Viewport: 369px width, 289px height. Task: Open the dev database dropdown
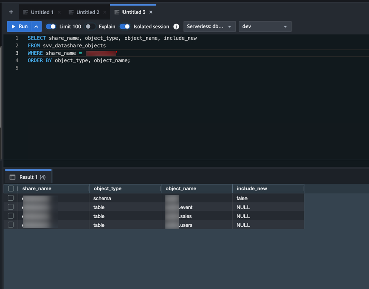pyautogui.click(x=265, y=26)
